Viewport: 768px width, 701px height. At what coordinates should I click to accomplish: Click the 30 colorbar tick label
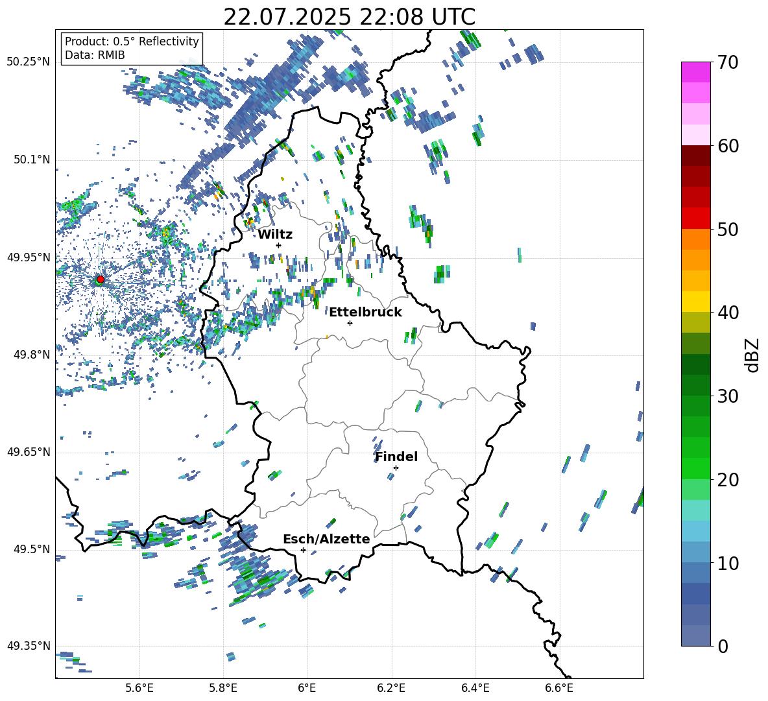coord(728,396)
